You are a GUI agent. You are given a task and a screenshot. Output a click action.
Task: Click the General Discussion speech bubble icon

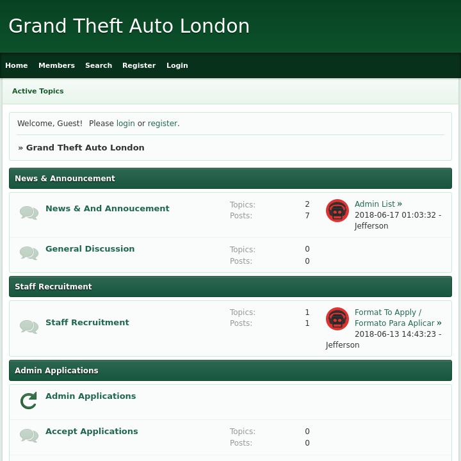[x=29, y=253]
